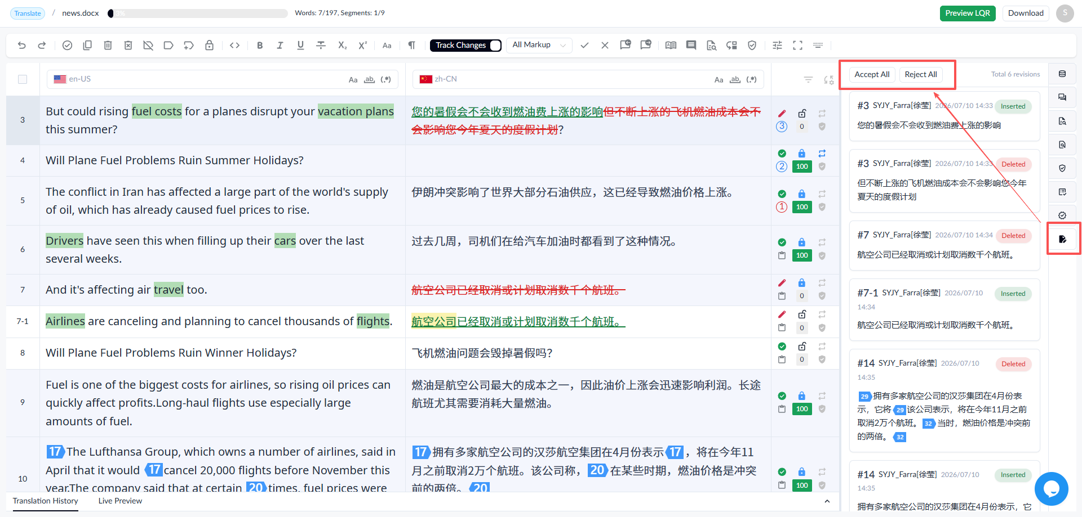Download the translated file
The height and width of the screenshot is (517, 1082).
[x=1026, y=13]
